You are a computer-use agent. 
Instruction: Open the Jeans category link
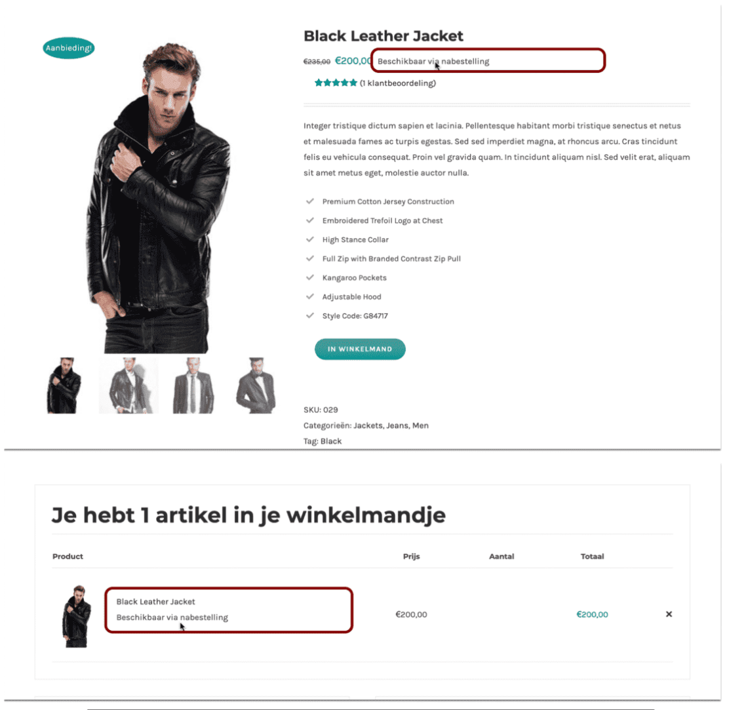pyautogui.click(x=397, y=425)
